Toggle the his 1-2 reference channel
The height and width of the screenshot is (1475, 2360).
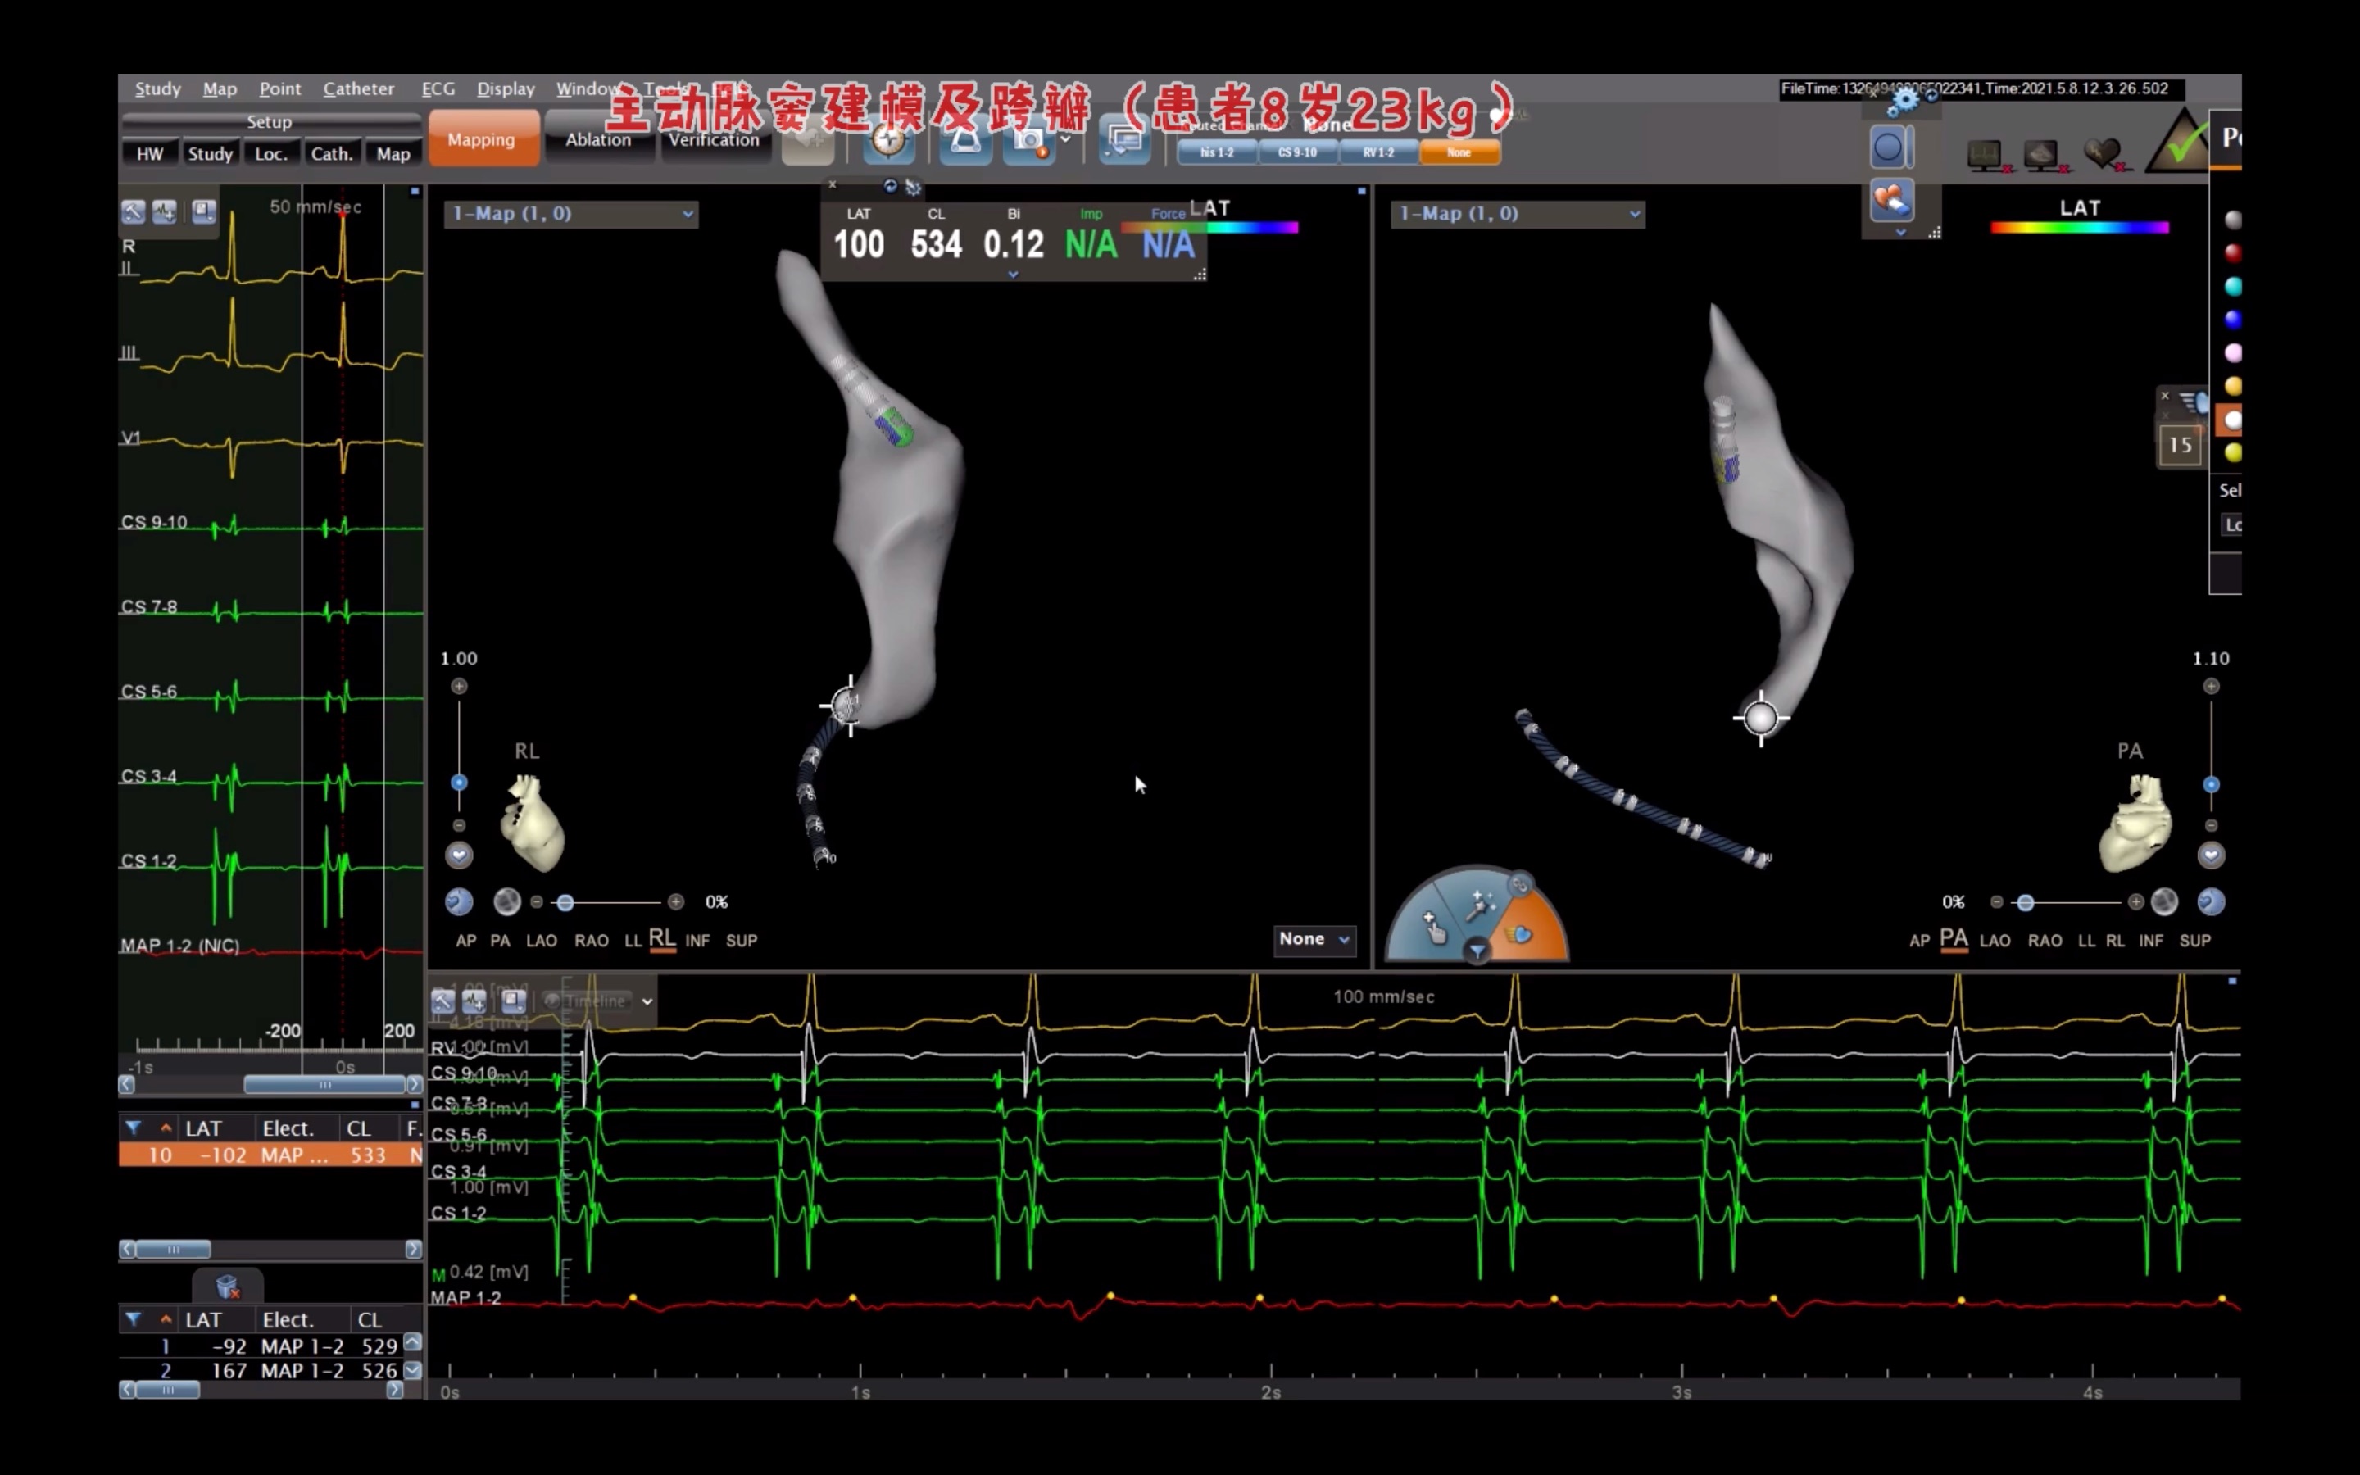pyautogui.click(x=1216, y=152)
